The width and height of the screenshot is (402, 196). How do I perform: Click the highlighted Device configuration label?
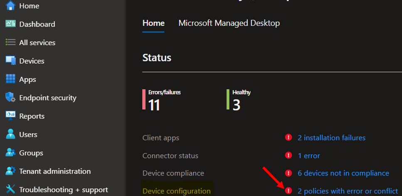(x=176, y=191)
